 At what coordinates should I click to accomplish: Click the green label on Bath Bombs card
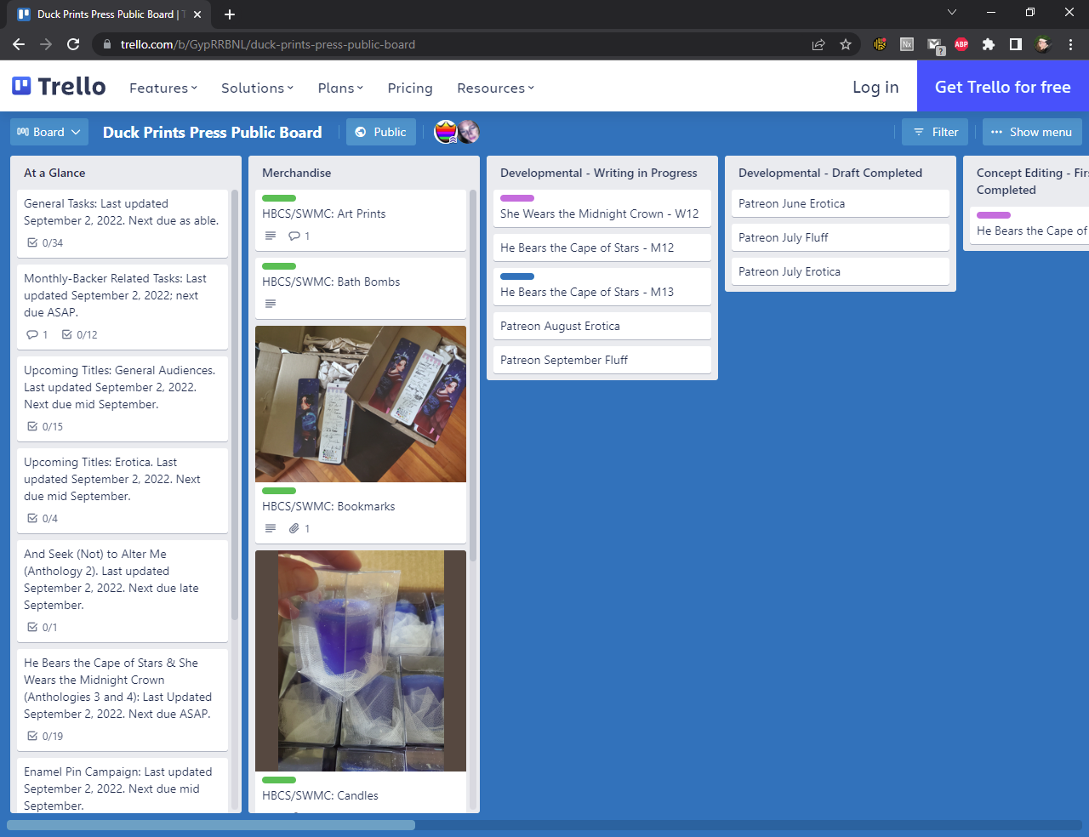(279, 266)
